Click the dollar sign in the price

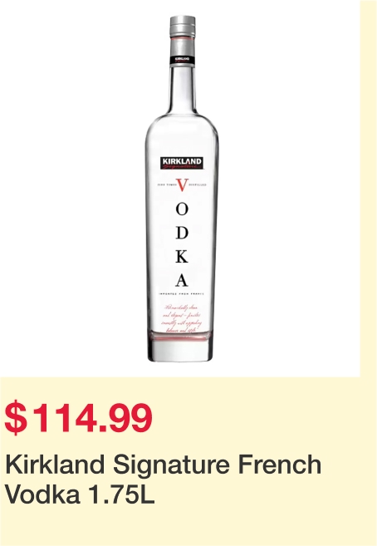[x=15, y=417]
